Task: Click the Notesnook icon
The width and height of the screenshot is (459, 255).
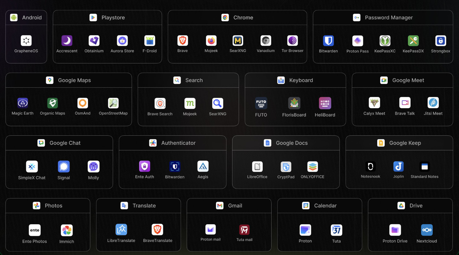Action: [x=371, y=167]
